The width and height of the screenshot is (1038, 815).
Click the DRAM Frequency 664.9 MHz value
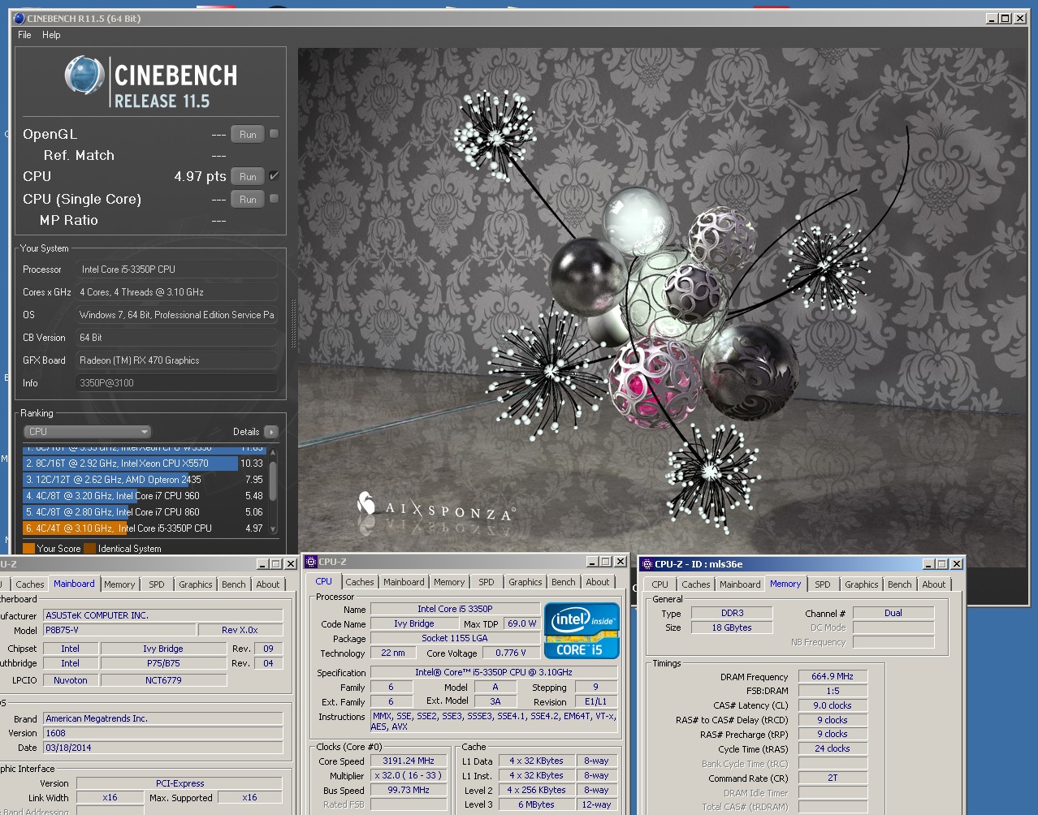833,676
